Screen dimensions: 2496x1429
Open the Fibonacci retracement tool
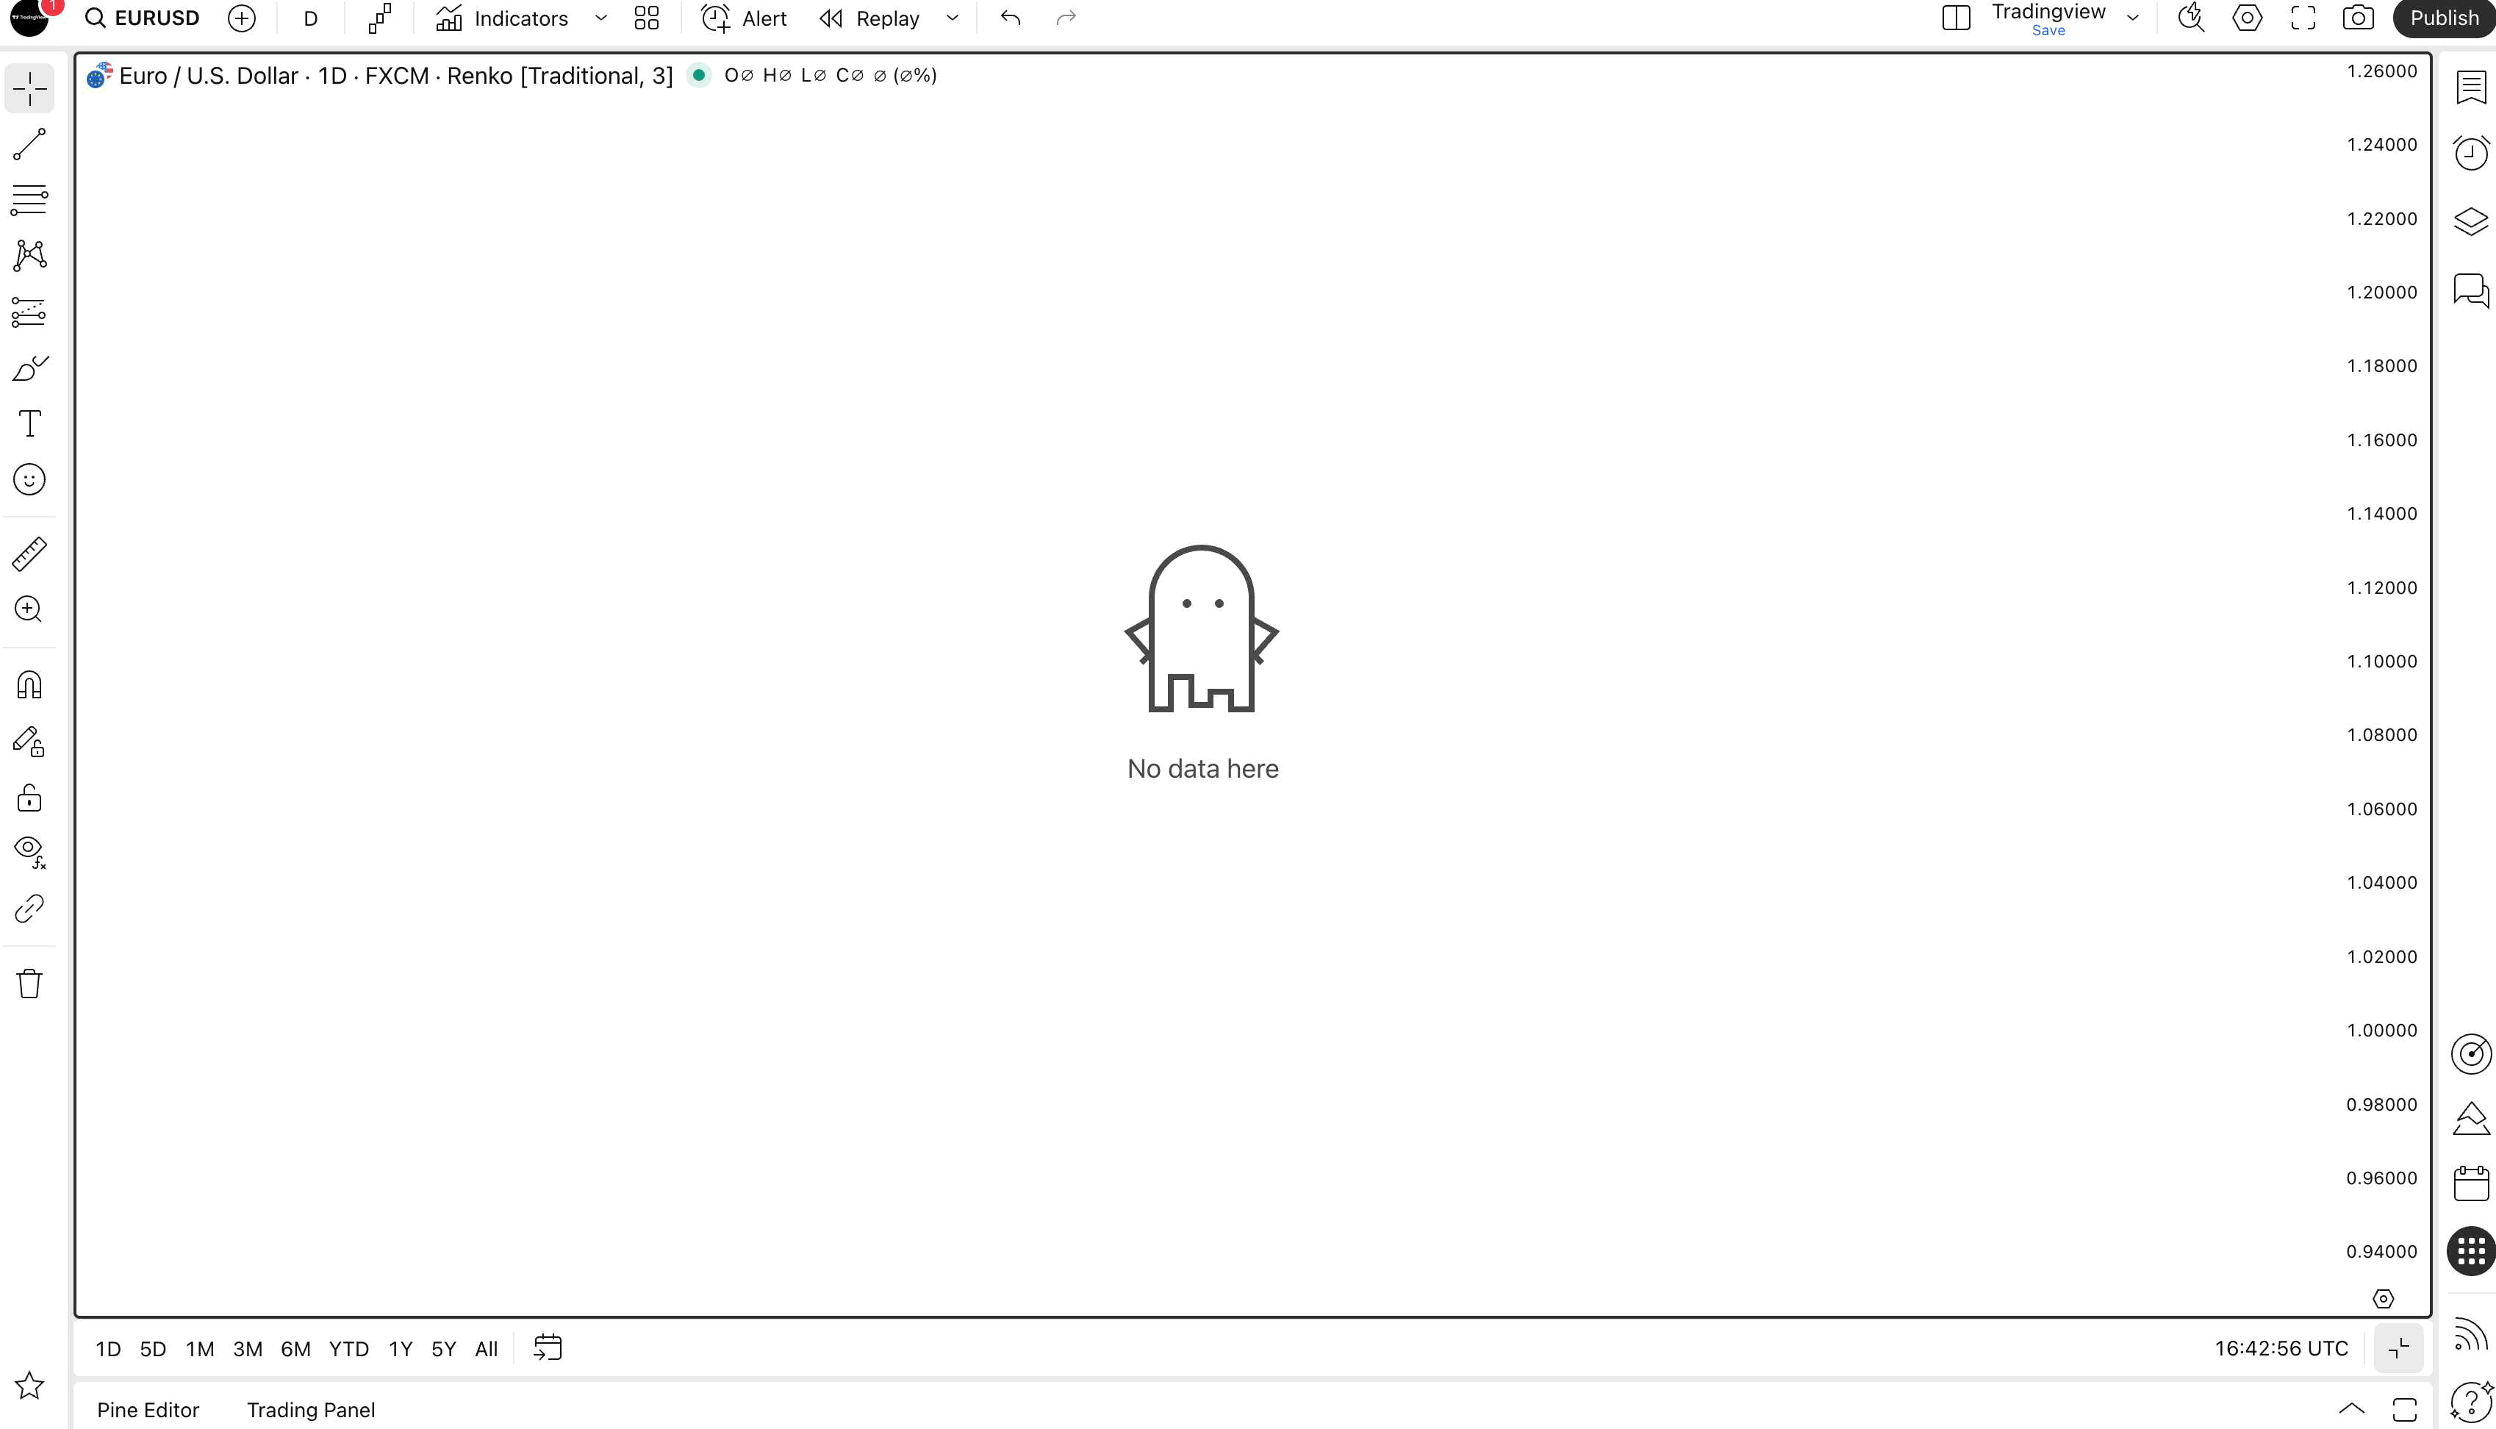[x=29, y=200]
